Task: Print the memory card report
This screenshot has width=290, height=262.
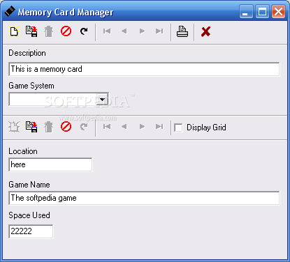Action: (x=182, y=31)
